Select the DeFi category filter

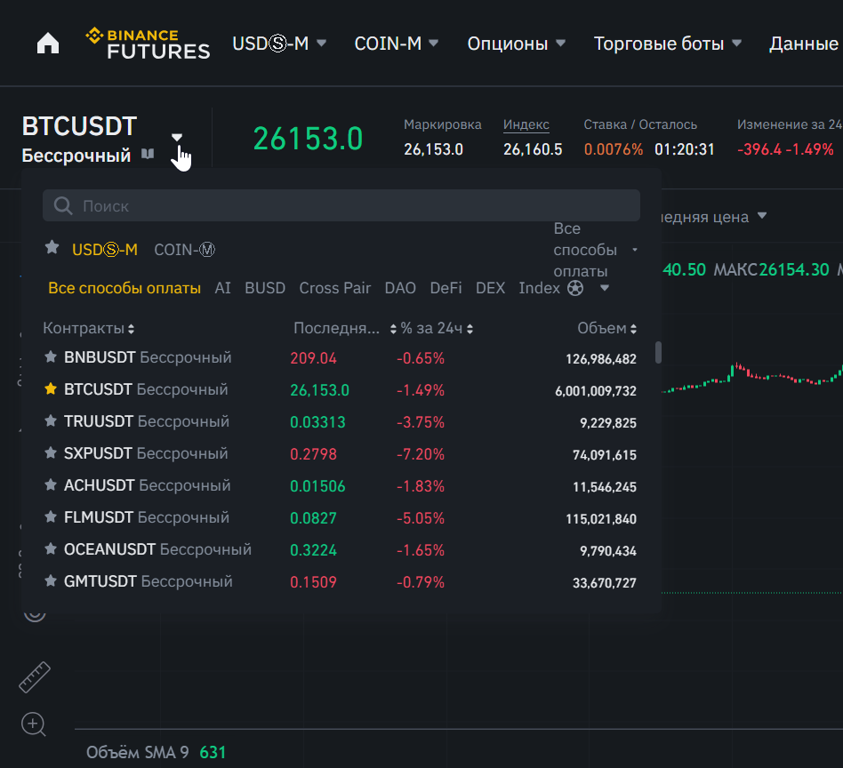click(446, 288)
